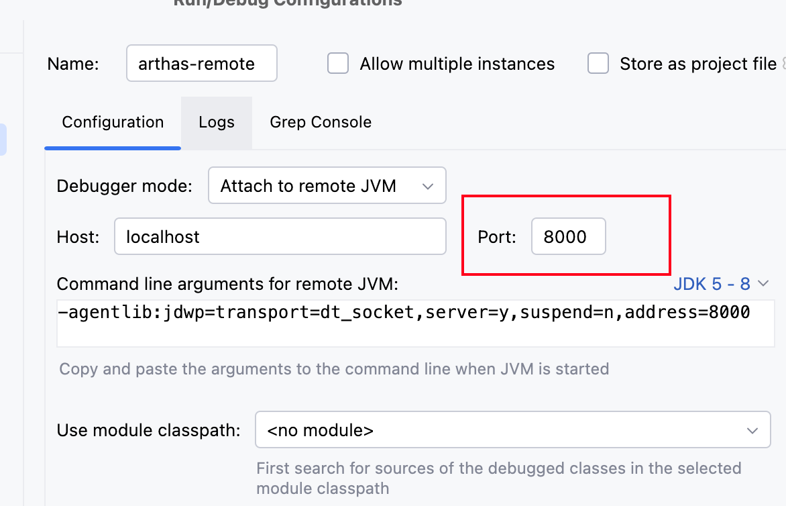Open the Logs tab

click(x=217, y=122)
